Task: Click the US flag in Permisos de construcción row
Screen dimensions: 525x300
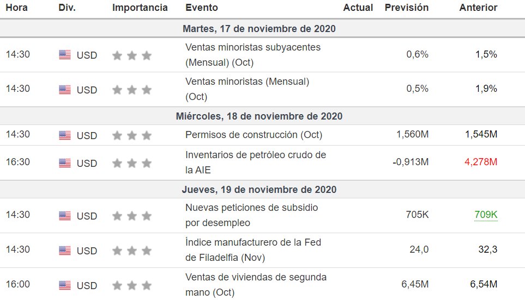Action: [65, 135]
